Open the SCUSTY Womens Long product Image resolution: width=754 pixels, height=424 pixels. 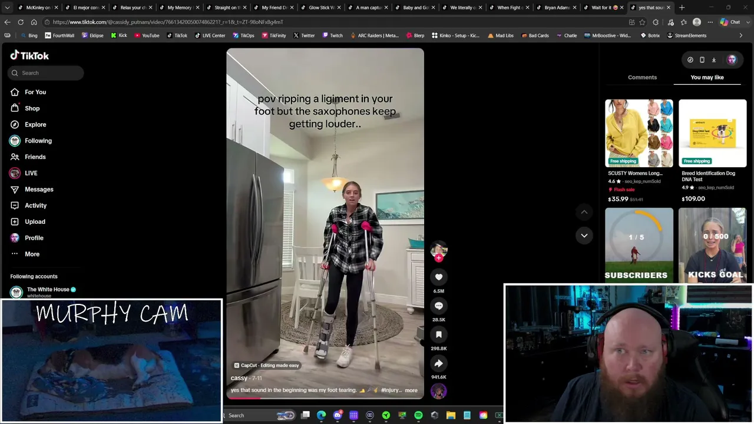click(639, 151)
